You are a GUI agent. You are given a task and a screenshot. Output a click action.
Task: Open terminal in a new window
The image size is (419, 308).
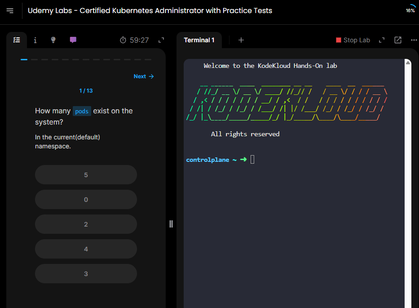pos(398,40)
